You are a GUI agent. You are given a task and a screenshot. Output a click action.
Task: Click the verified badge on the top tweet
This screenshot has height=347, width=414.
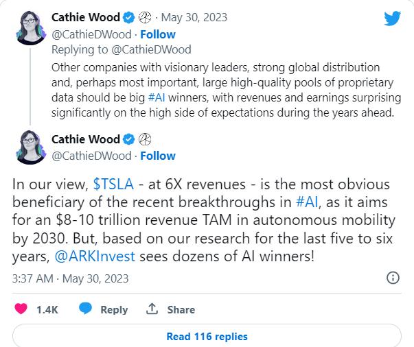click(x=129, y=17)
